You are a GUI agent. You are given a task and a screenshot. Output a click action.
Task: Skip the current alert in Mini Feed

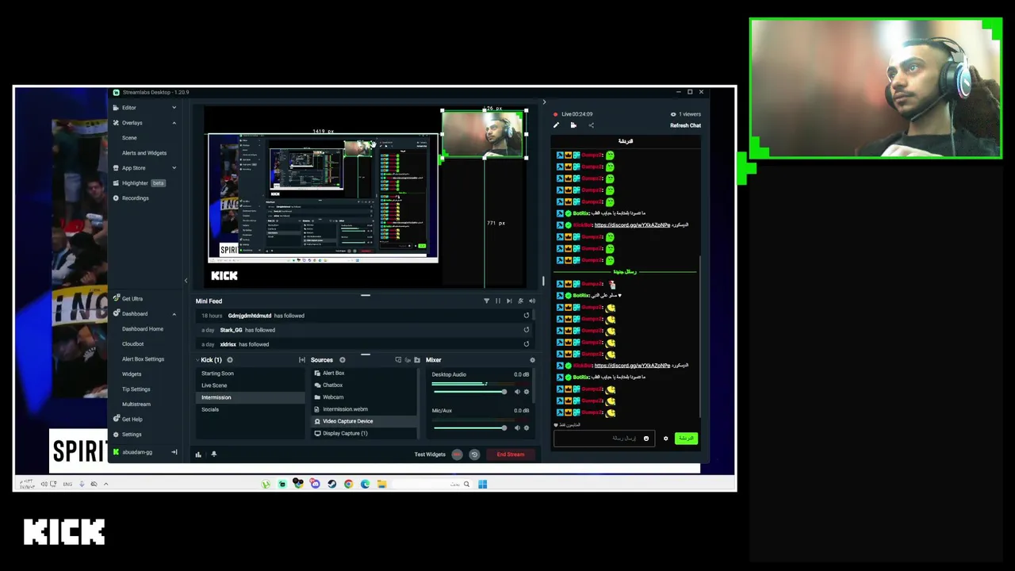pyautogui.click(x=509, y=301)
